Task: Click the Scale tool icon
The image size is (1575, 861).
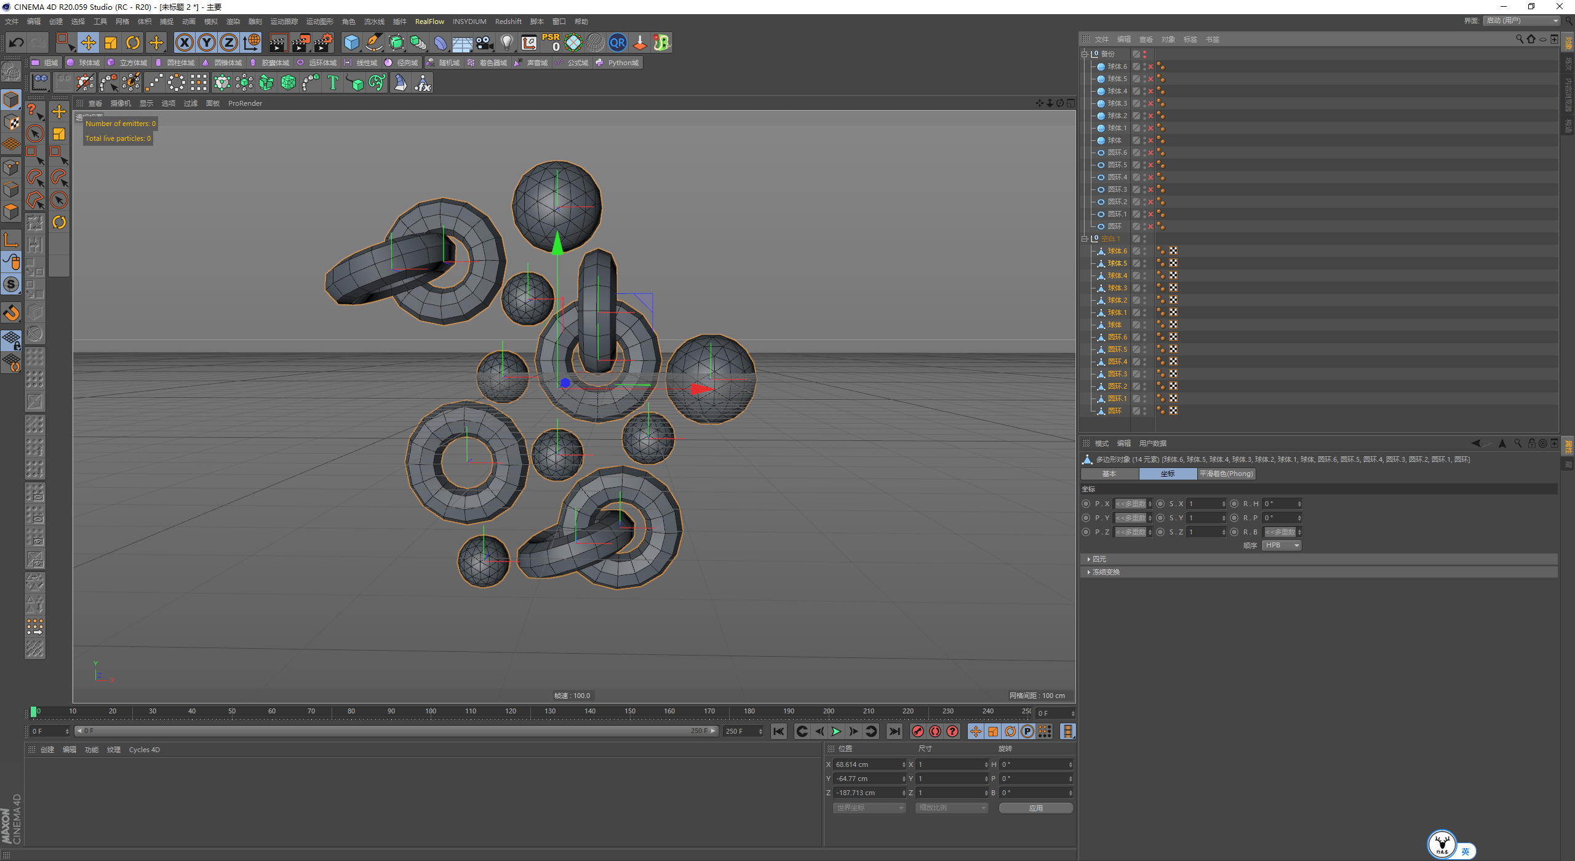Action: [111, 42]
